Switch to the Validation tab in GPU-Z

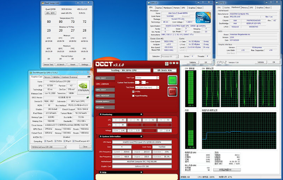(x=56, y=77)
